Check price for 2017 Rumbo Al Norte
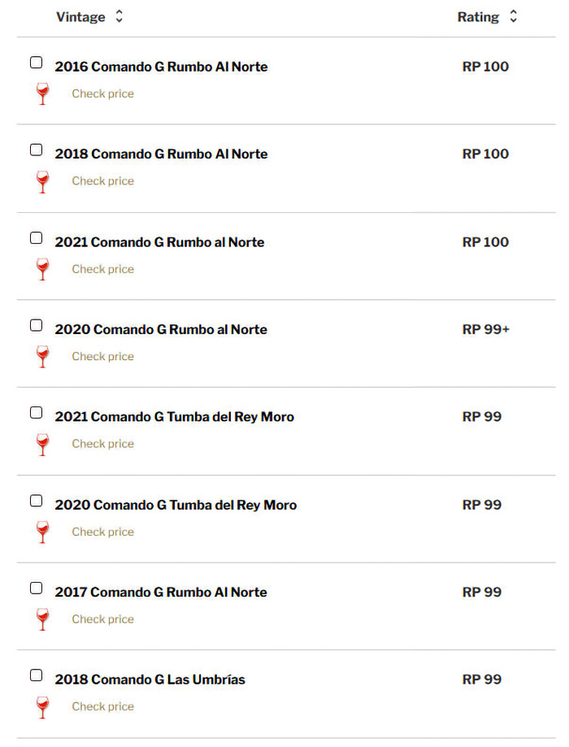Viewport: 569px width, 747px height. [102, 619]
